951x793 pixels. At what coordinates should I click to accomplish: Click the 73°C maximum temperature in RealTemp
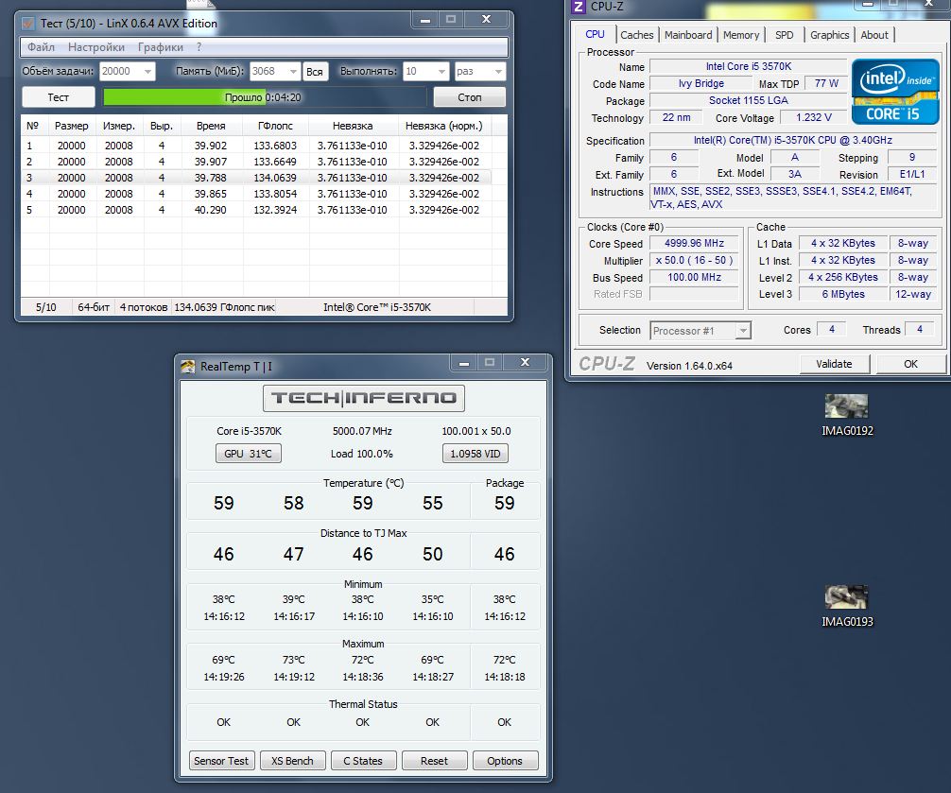click(x=294, y=660)
